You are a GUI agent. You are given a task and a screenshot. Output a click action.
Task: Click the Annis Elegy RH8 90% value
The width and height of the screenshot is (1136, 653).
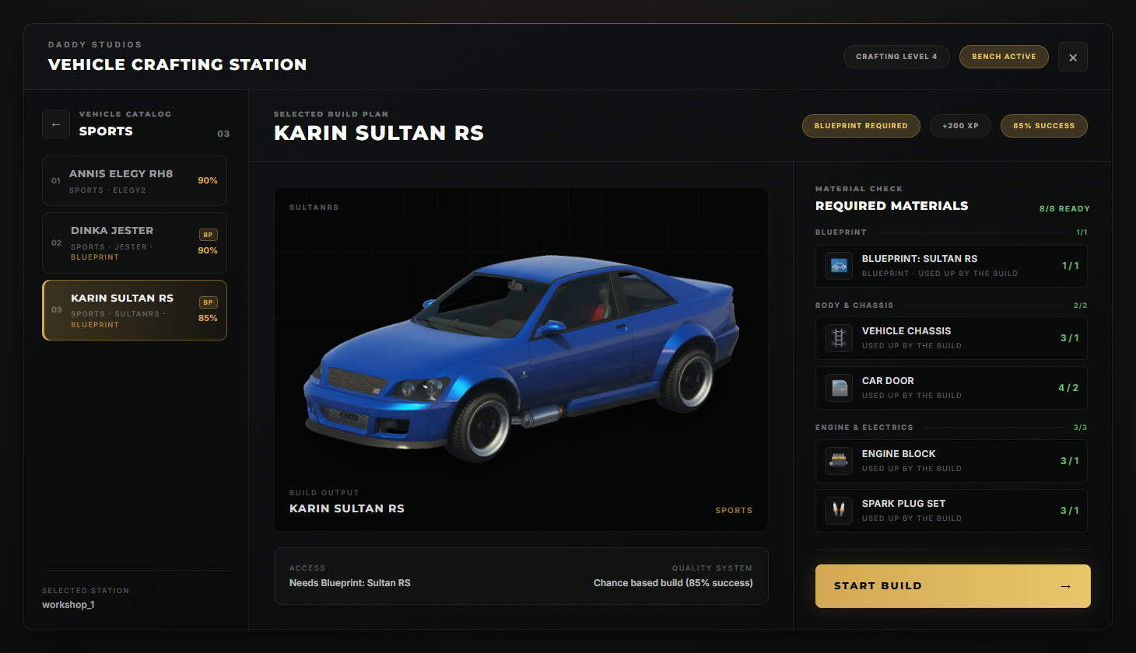[208, 180]
